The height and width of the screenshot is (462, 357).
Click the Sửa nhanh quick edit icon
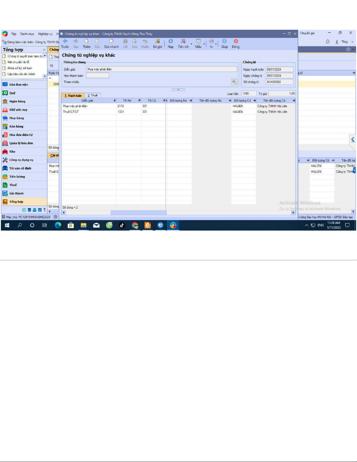pos(111,41)
